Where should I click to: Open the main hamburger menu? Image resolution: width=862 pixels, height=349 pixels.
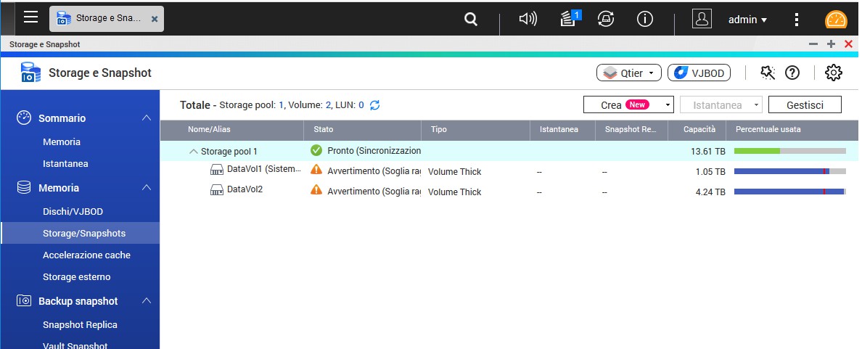coord(30,17)
